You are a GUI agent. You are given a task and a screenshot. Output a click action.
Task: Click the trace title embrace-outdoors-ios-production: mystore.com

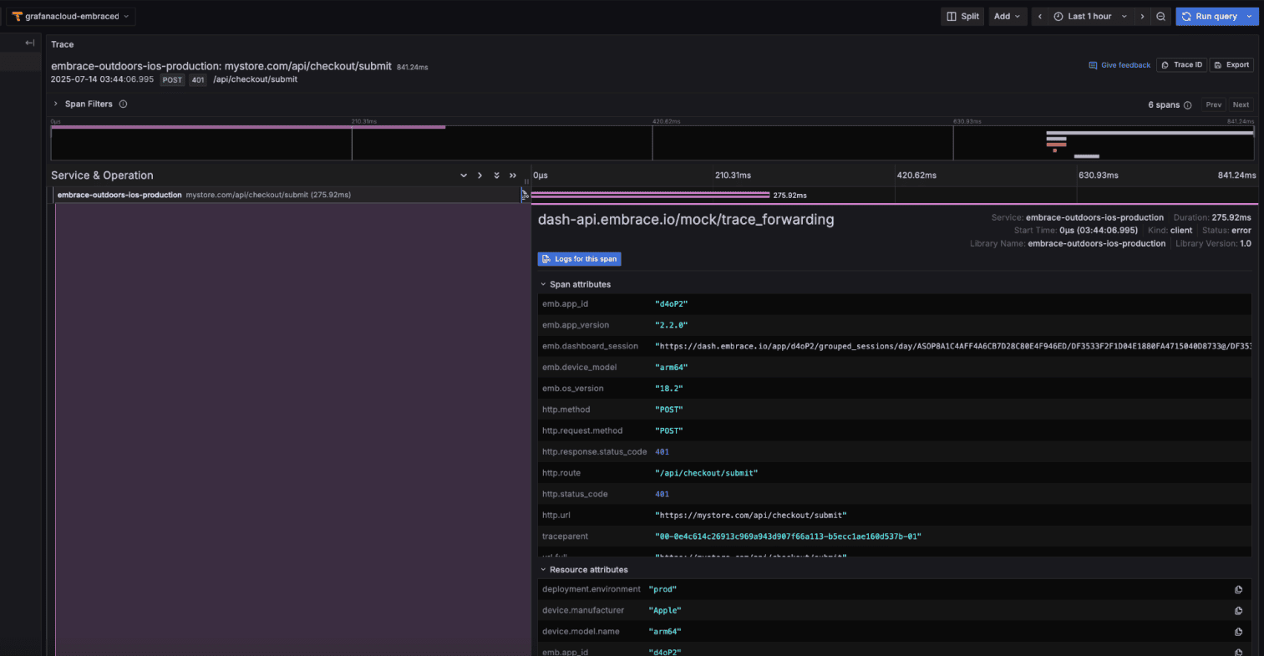pos(221,66)
